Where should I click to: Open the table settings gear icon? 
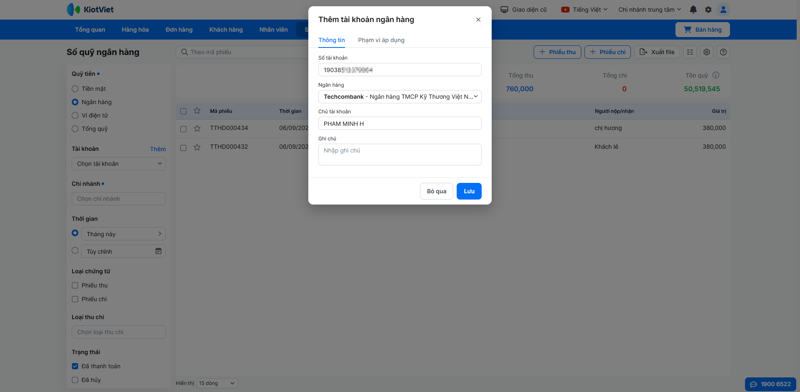coord(707,52)
